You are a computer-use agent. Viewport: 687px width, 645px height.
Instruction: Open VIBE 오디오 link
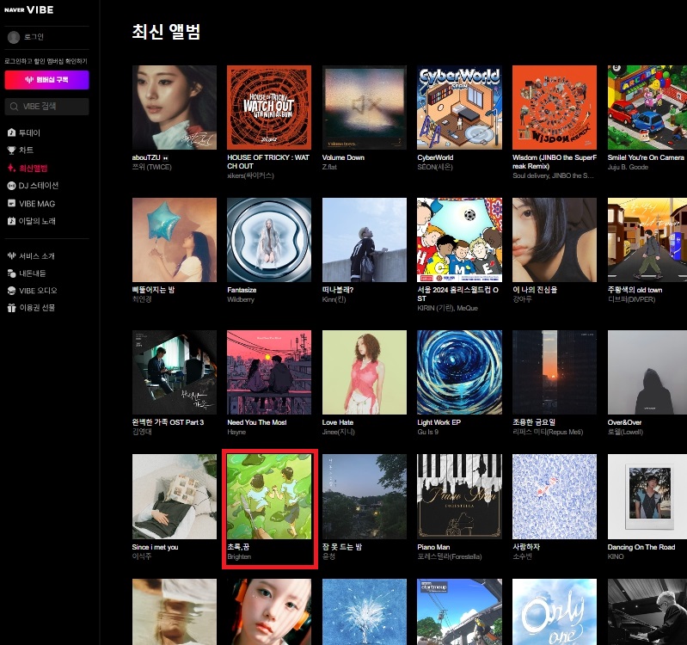[x=38, y=291]
